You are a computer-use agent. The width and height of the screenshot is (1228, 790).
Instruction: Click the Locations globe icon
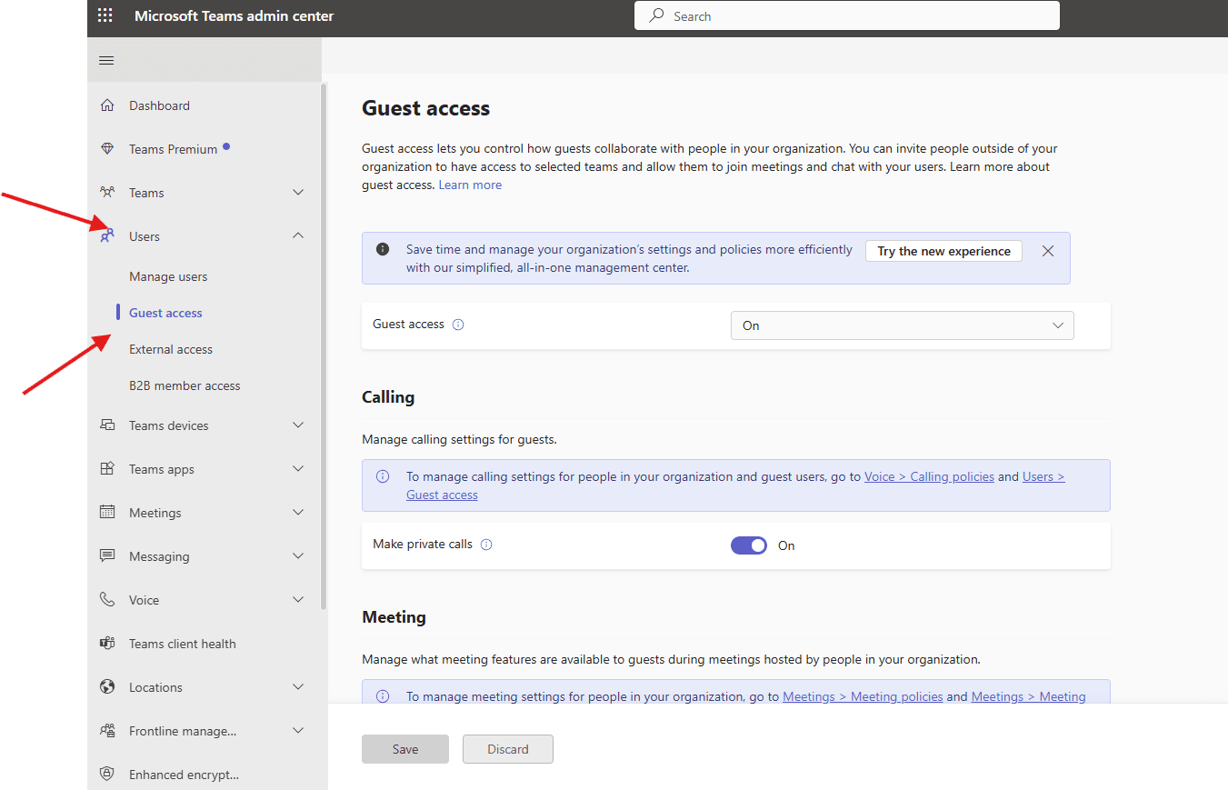coord(106,686)
